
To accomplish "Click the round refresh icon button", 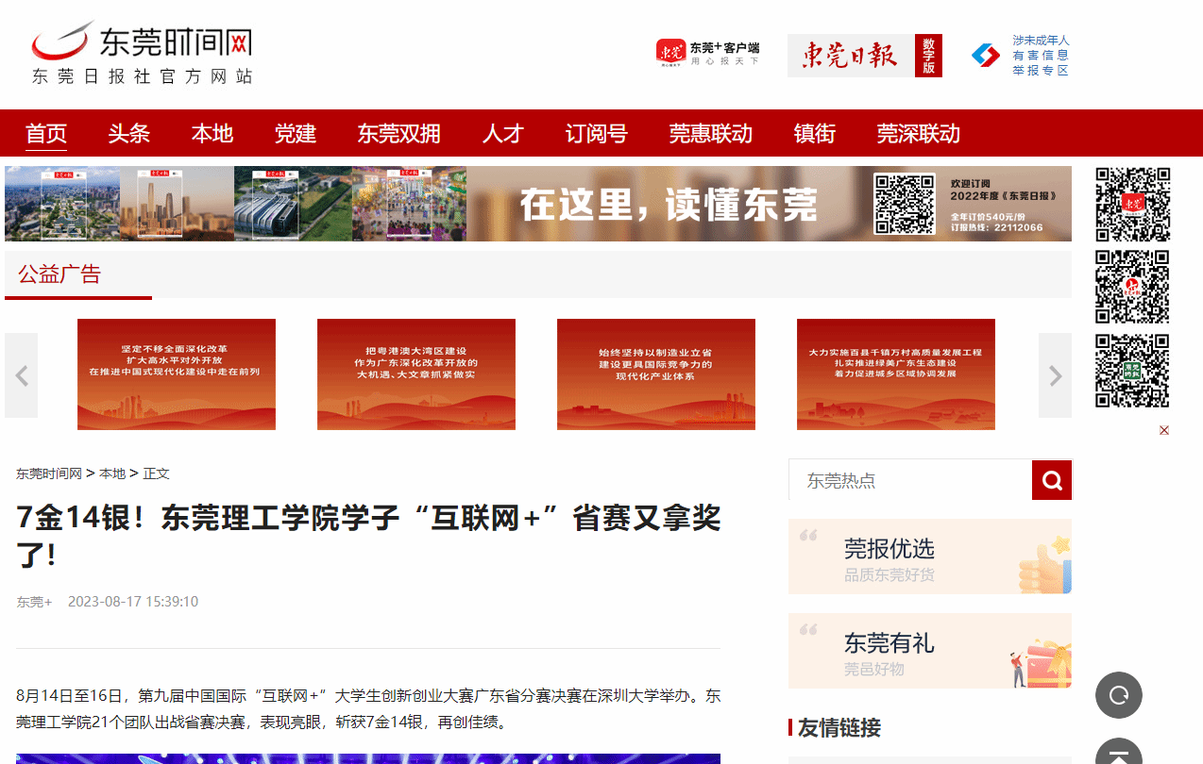I will click(x=1119, y=695).
